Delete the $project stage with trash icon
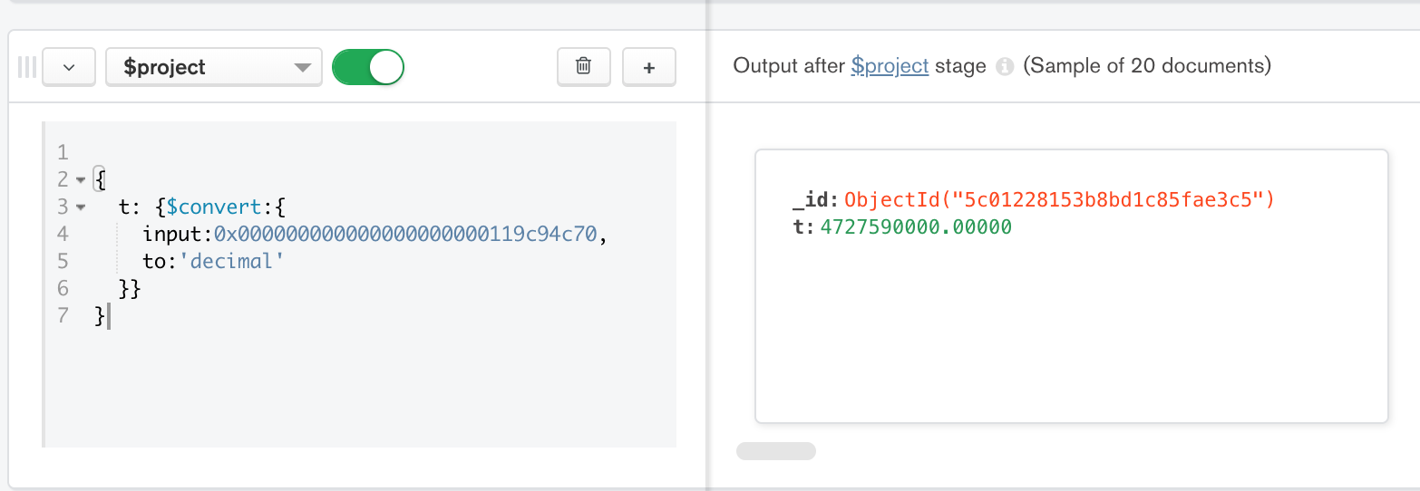1420x491 pixels. (x=584, y=67)
